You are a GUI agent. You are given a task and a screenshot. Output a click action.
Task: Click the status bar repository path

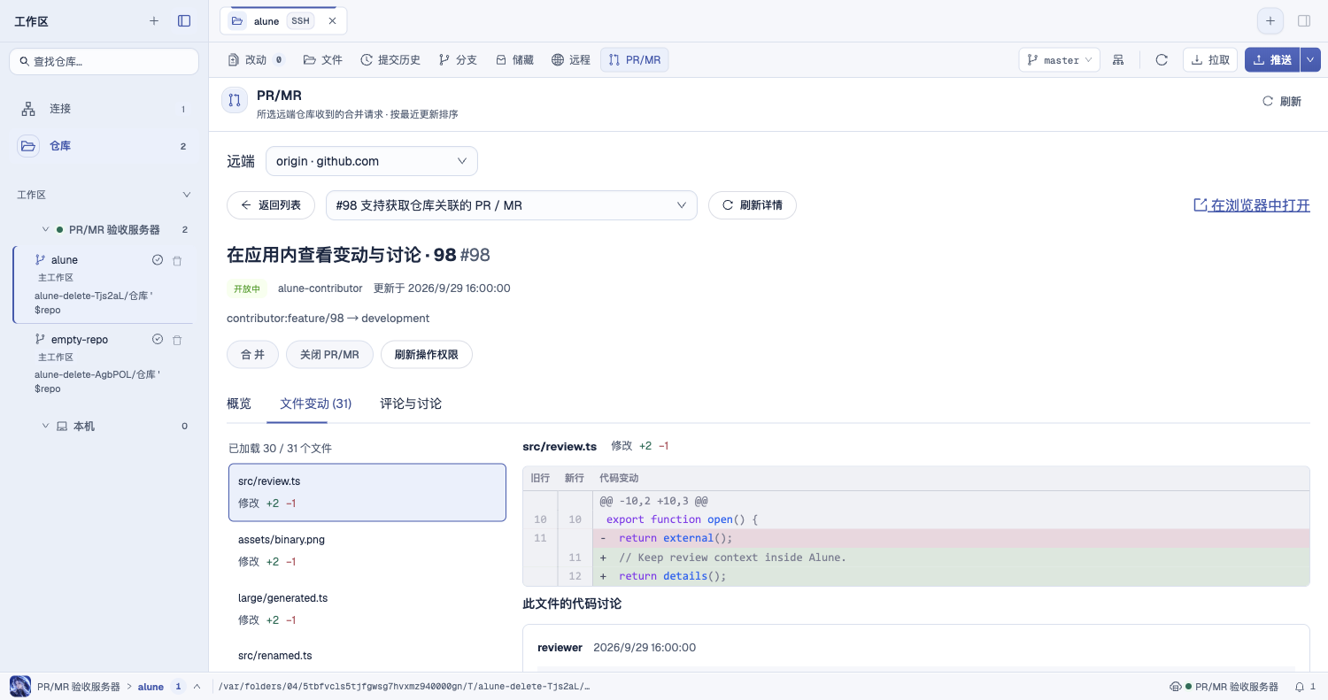point(404,687)
